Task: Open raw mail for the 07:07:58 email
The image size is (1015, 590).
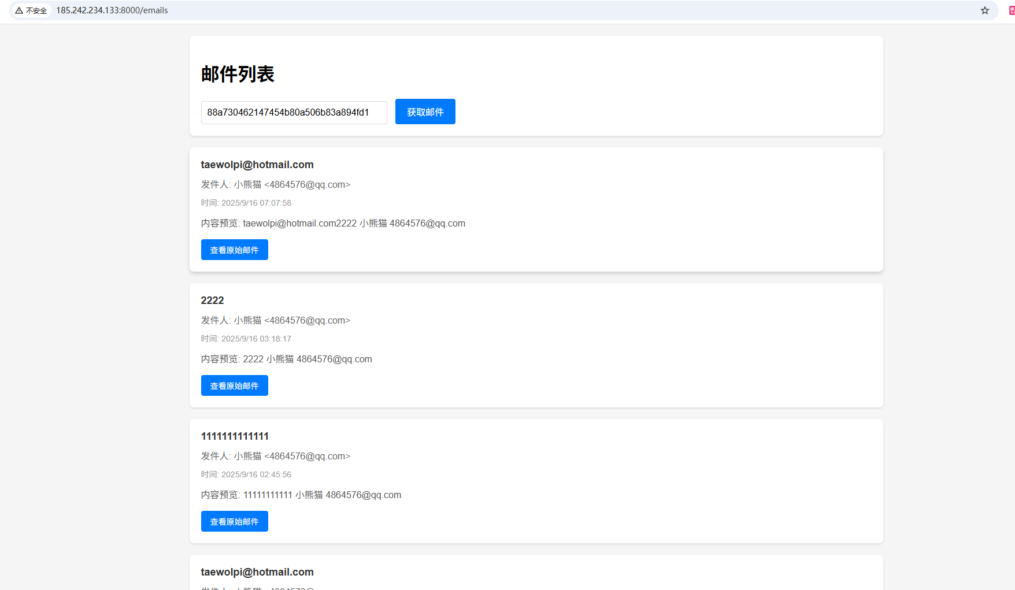Action: click(234, 250)
